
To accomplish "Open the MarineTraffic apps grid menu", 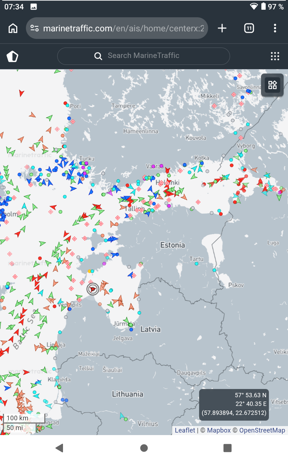I will 275,56.
